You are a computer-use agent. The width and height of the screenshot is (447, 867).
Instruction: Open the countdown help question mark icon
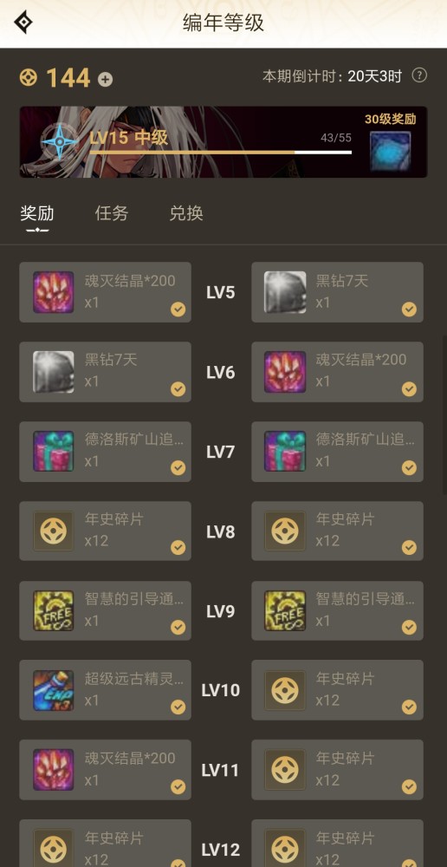[x=419, y=75]
